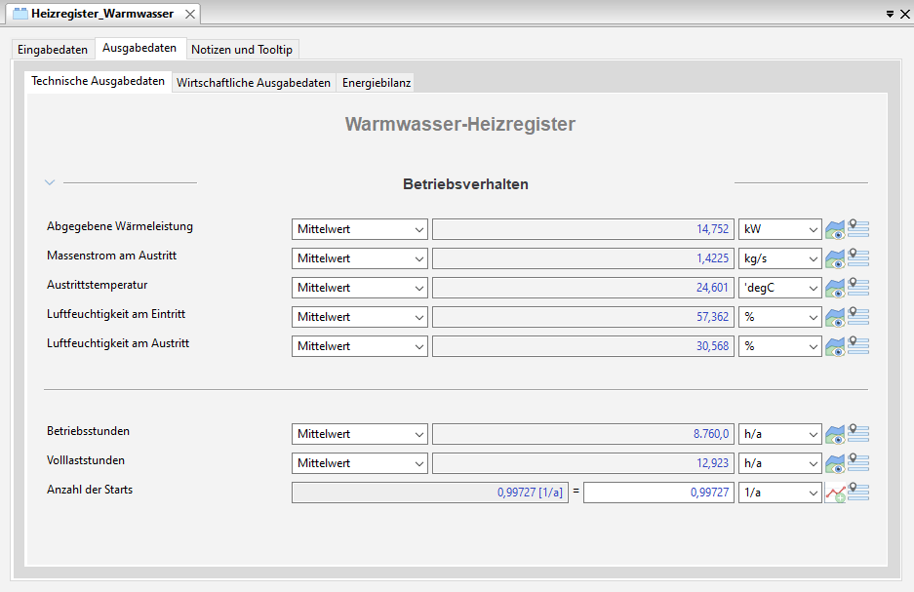
Task: Click the Luftfeuchtigkeit am Eintritt label
Action: [116, 313]
